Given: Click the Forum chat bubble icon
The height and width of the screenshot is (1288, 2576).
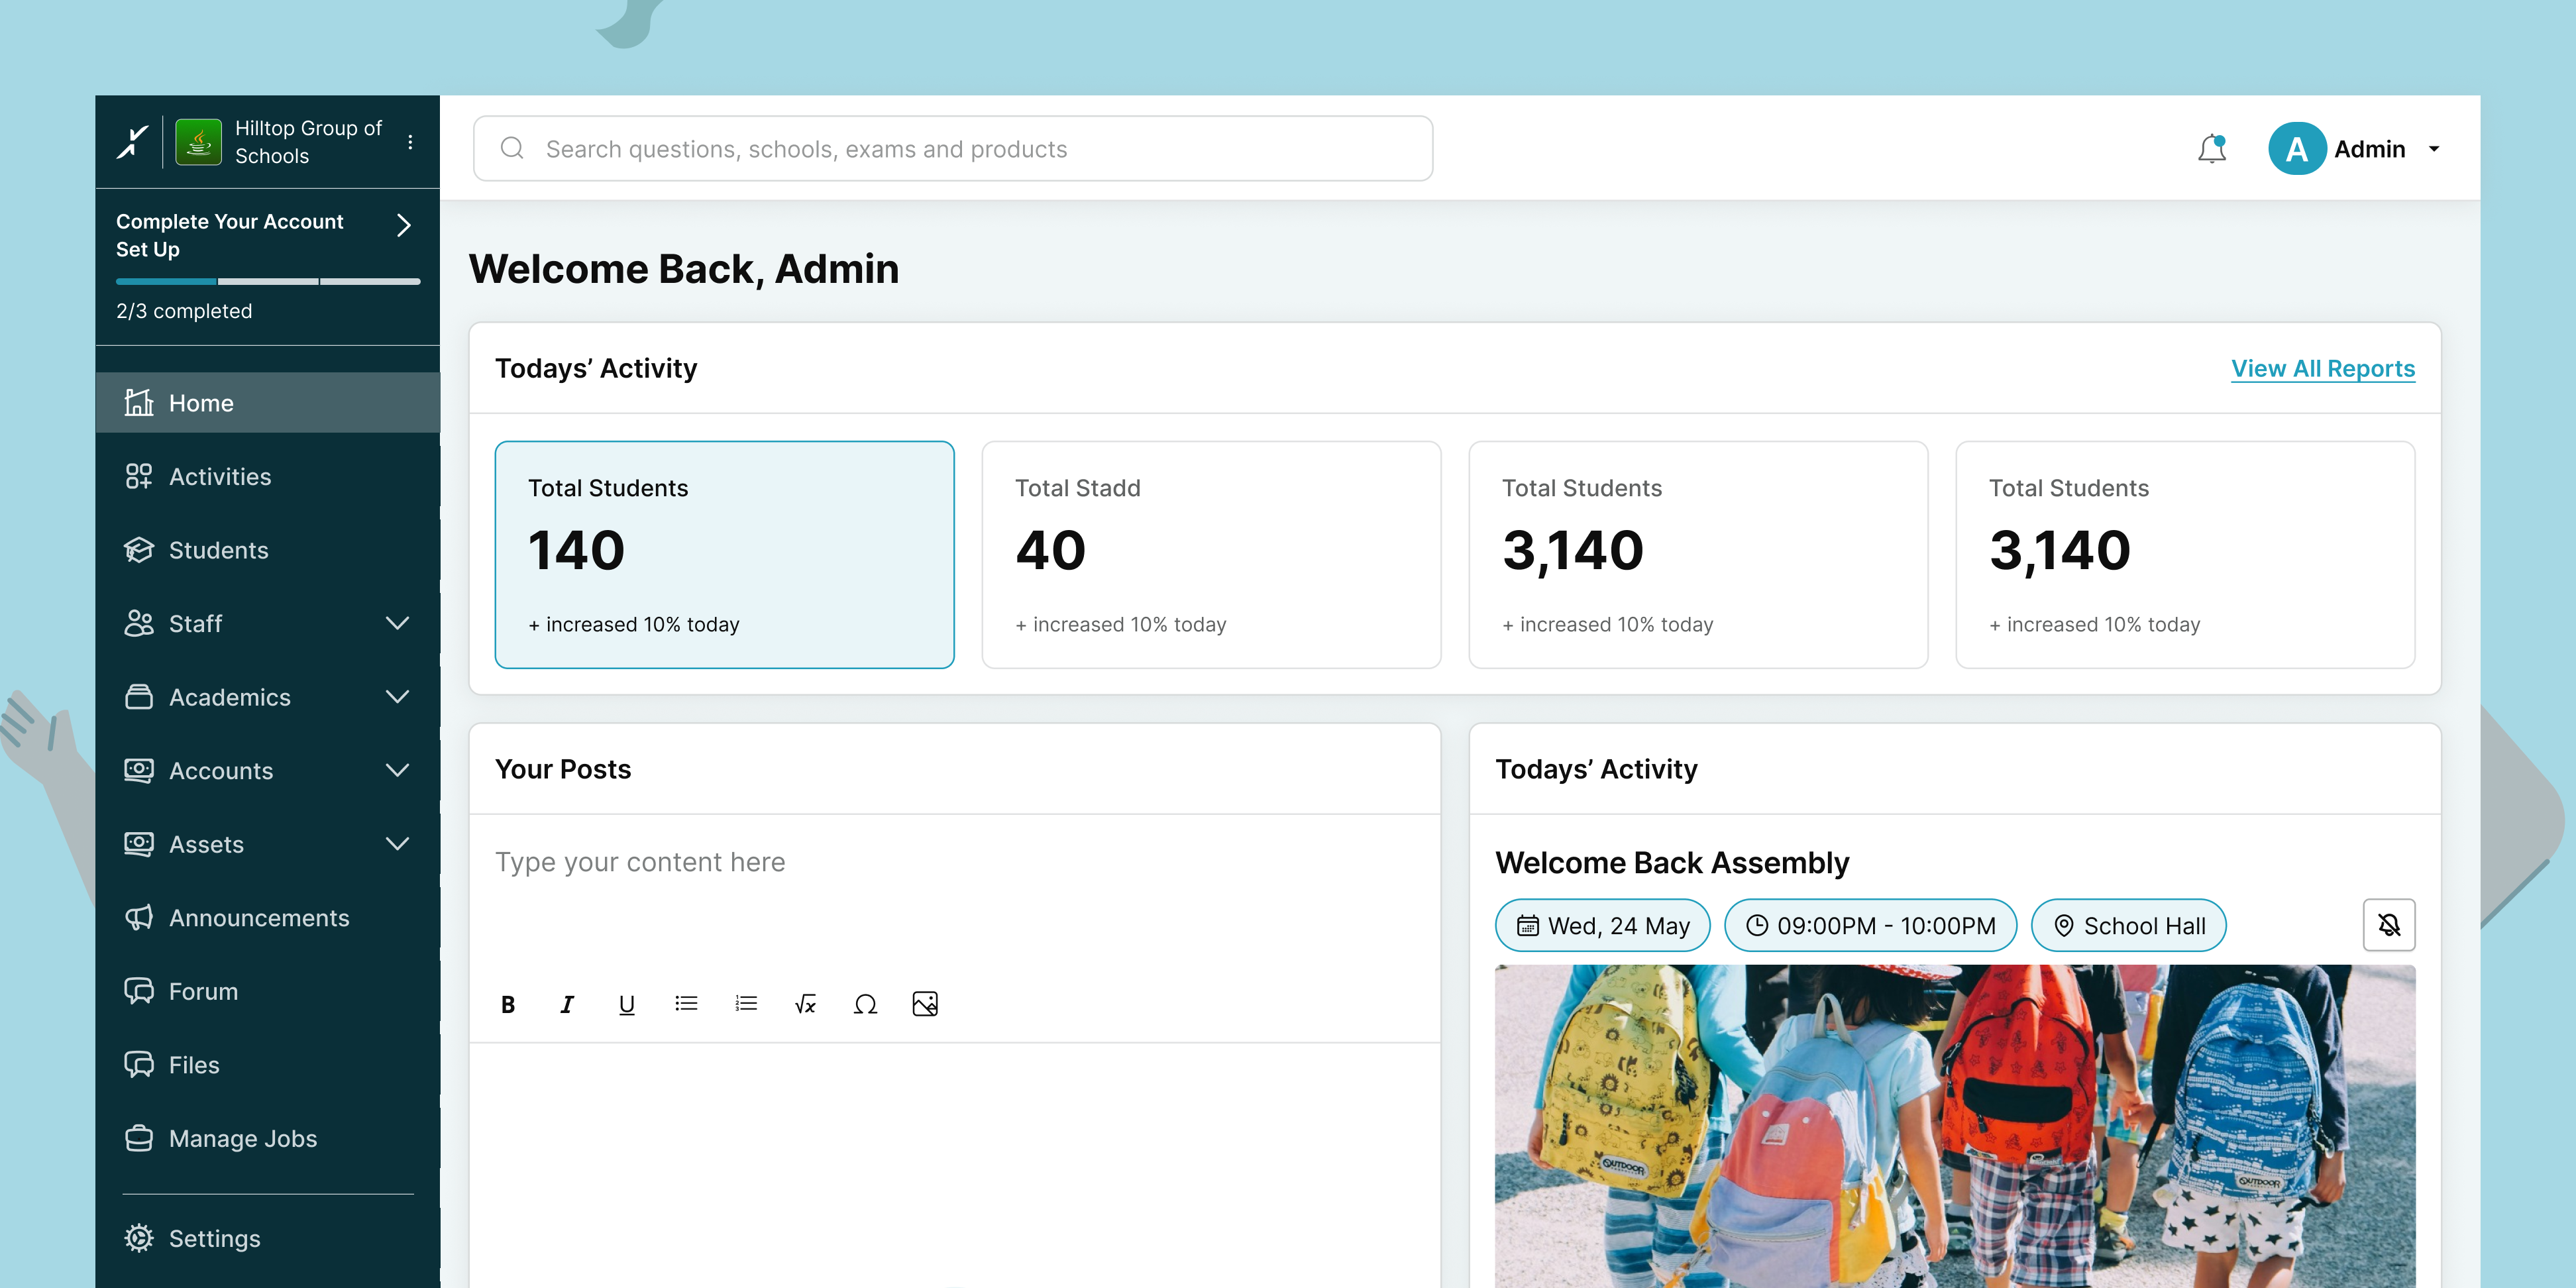Looking at the screenshot, I should point(139,991).
